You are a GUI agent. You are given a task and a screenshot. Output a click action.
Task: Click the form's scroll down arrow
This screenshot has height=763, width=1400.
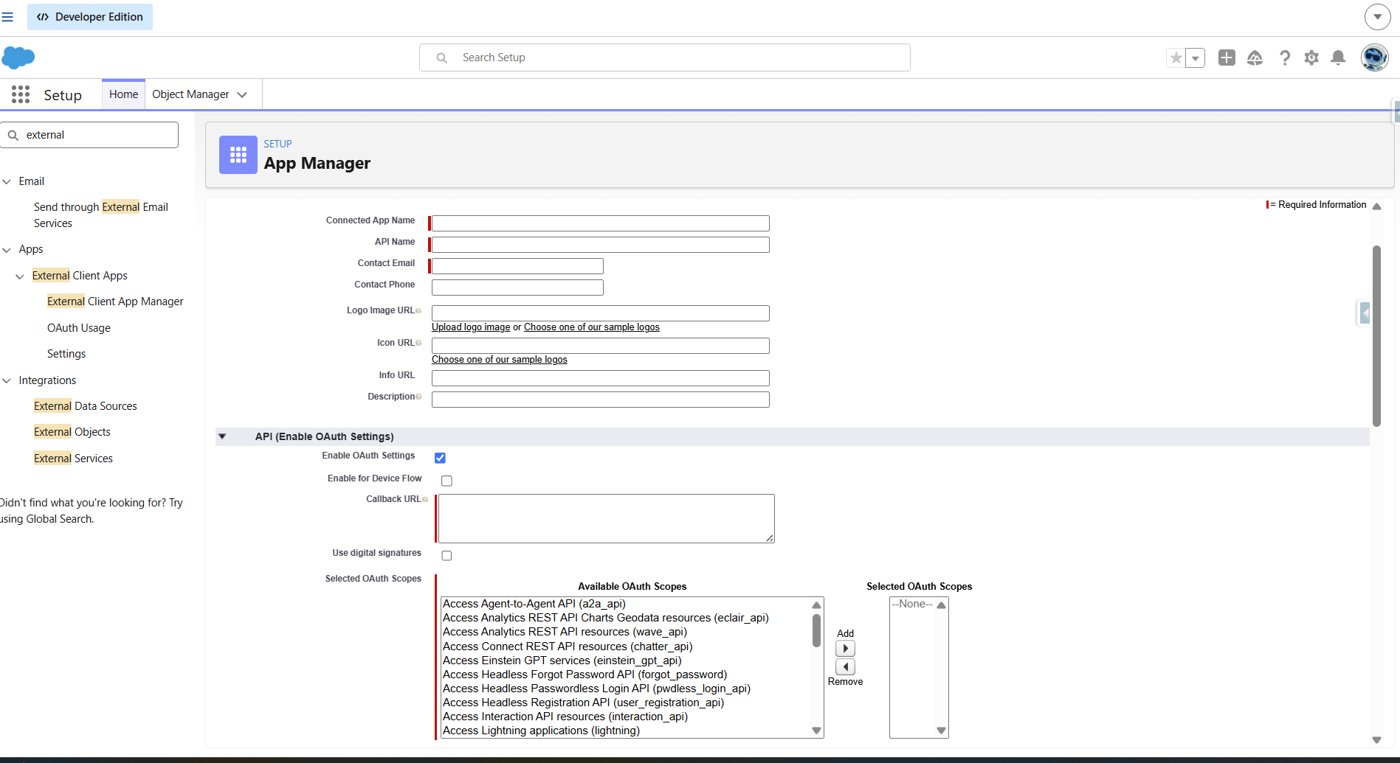click(x=1376, y=740)
